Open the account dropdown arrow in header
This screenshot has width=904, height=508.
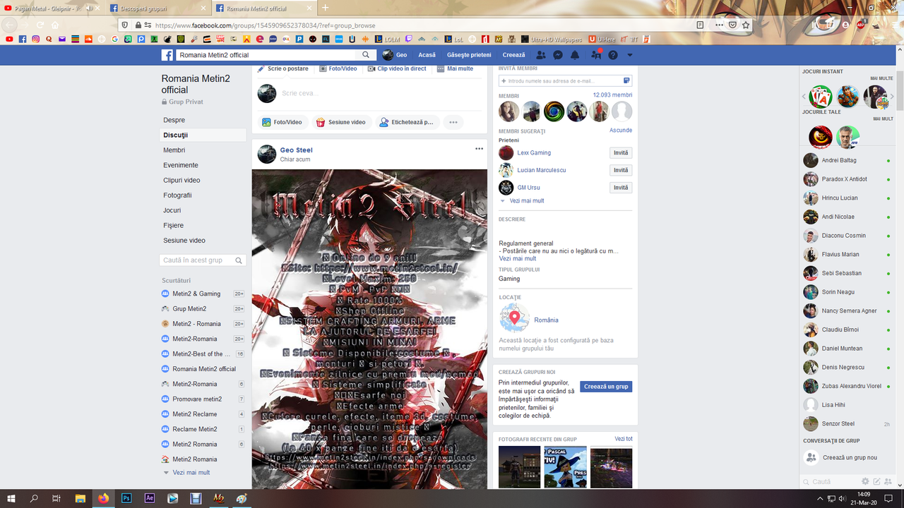629,55
